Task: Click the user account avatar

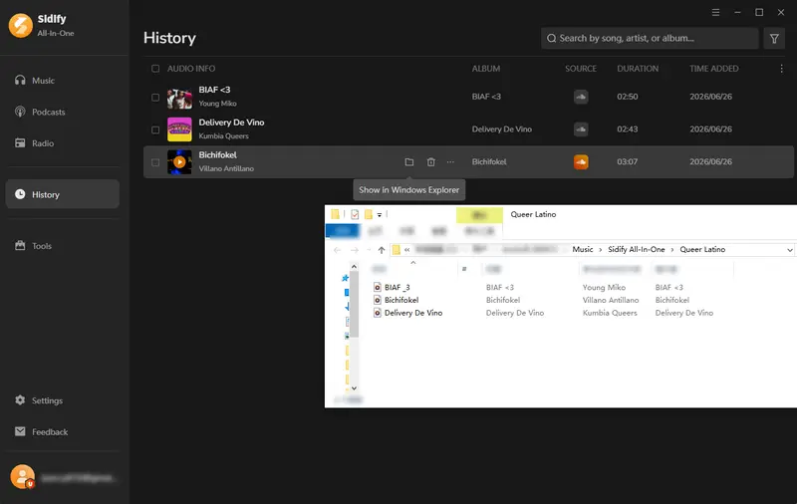Action: (22, 477)
